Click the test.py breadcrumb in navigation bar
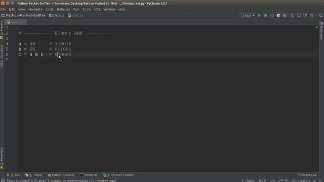 [75, 16]
